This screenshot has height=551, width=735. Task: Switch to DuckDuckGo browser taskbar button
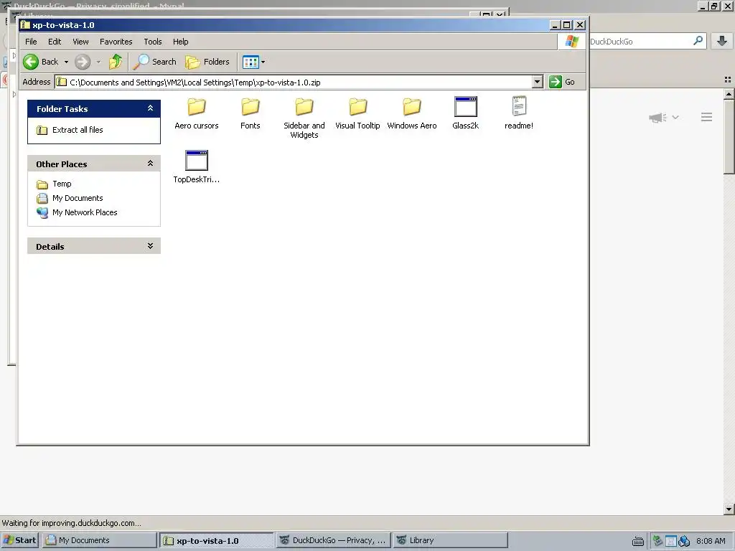click(x=333, y=540)
